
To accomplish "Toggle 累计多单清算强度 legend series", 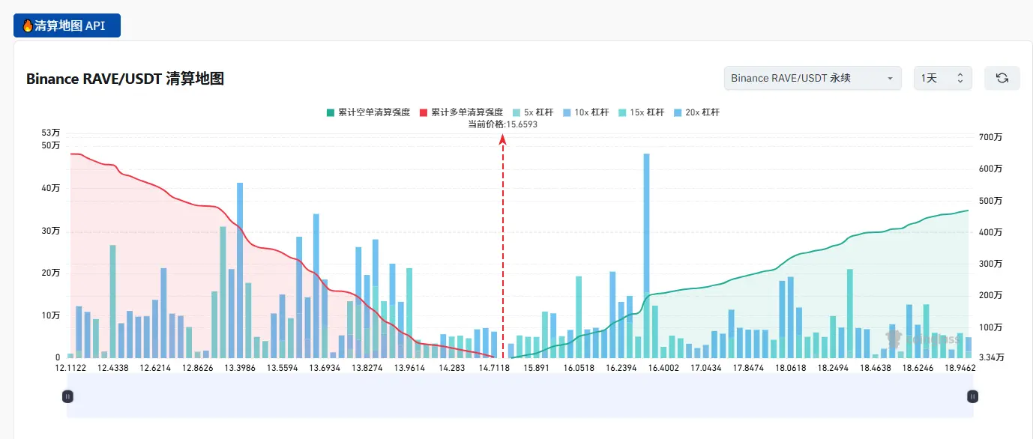I will click(x=461, y=112).
